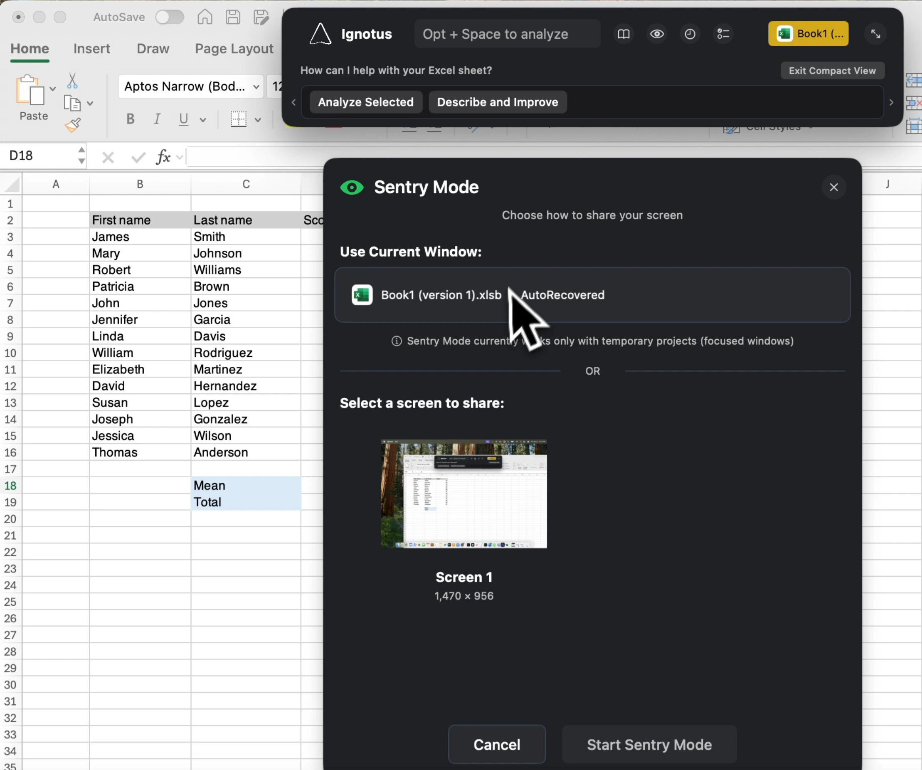Open the Borders dropdown
922x770 pixels.
[x=257, y=119]
